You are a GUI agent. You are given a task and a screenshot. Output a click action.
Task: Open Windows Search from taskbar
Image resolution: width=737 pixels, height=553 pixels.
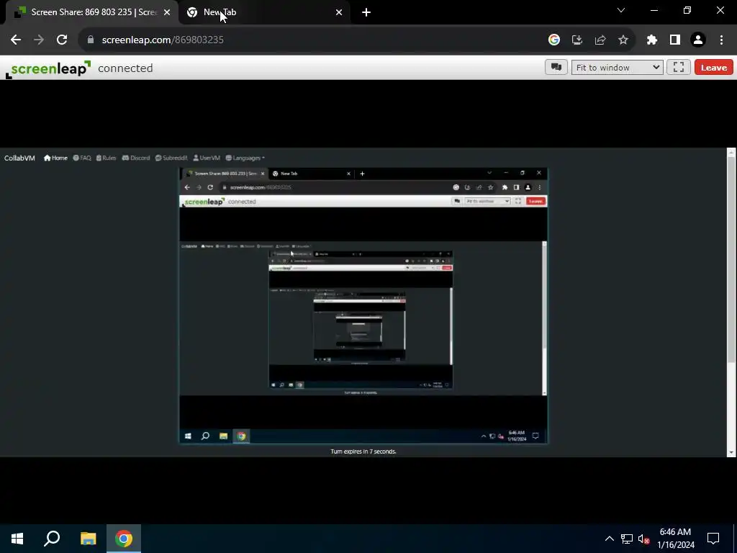[52, 539]
